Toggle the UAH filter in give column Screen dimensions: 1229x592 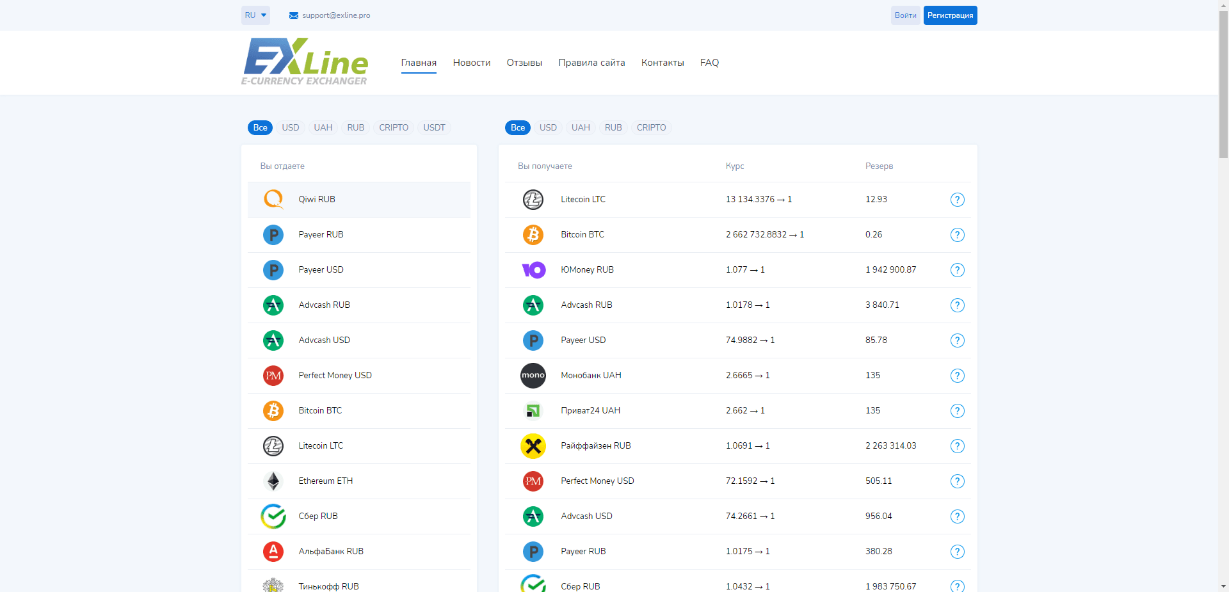coord(323,127)
